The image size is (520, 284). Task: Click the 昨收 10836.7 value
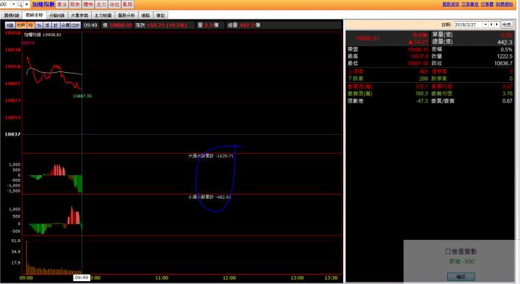coord(503,63)
